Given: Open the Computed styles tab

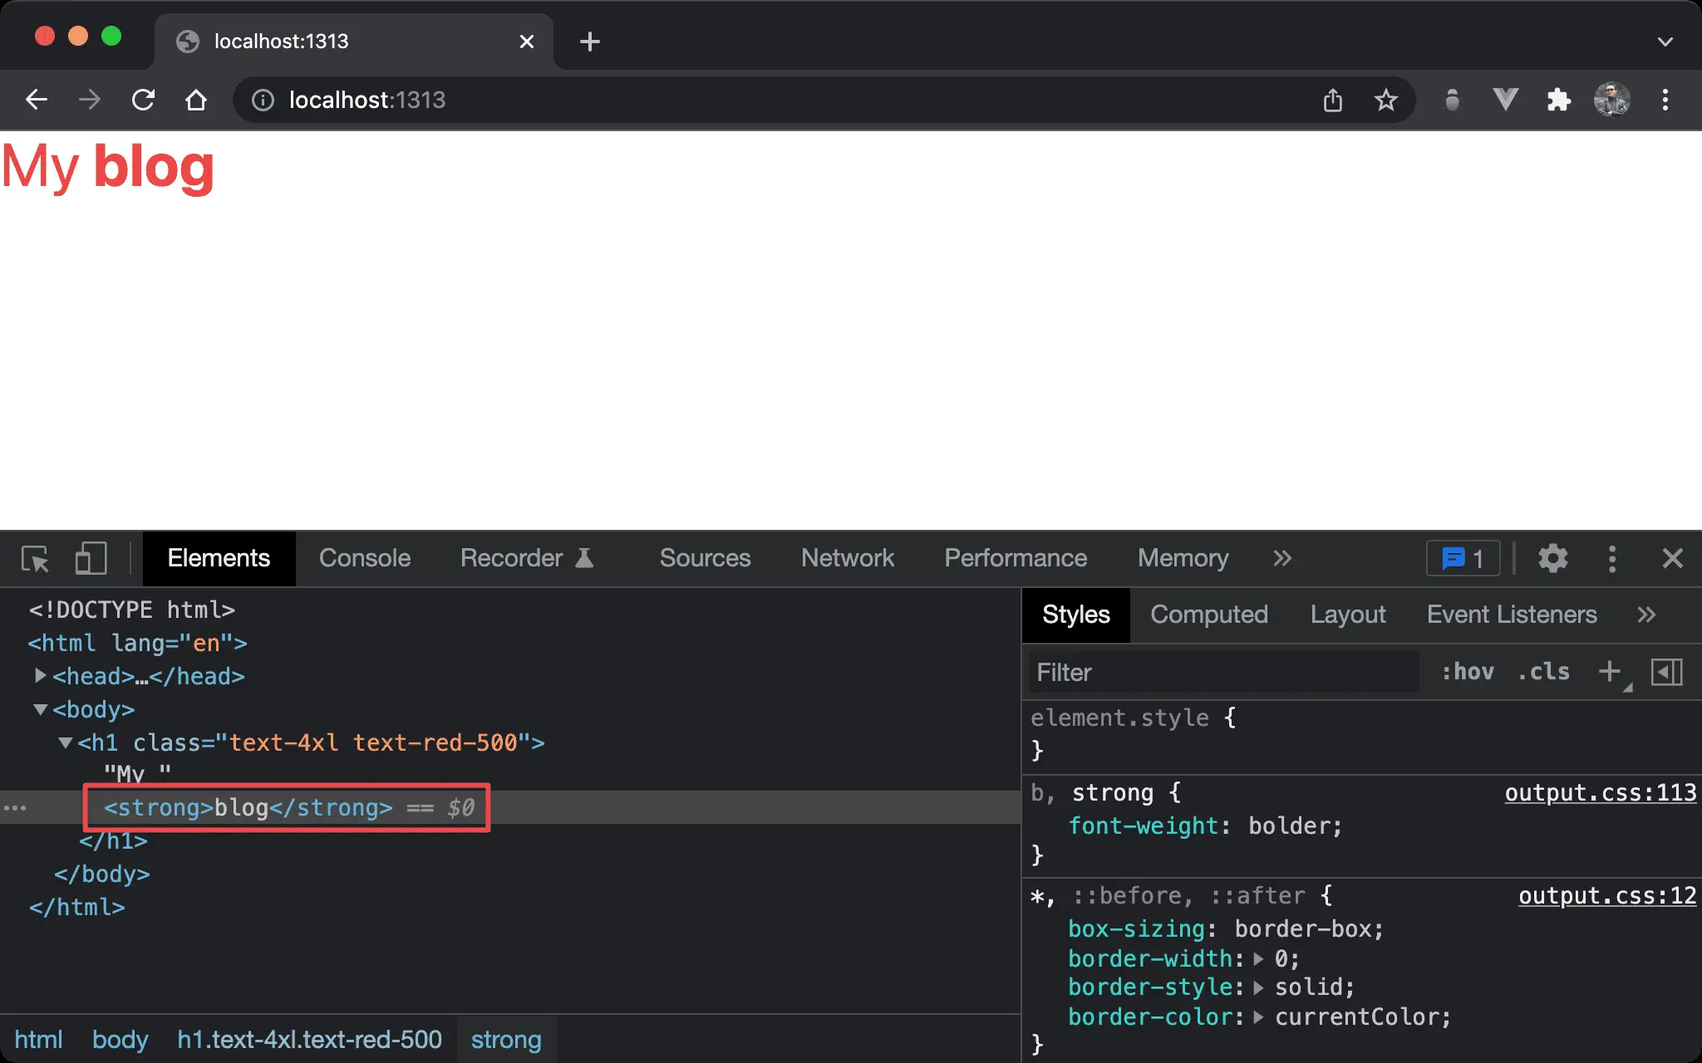Looking at the screenshot, I should tap(1208, 615).
